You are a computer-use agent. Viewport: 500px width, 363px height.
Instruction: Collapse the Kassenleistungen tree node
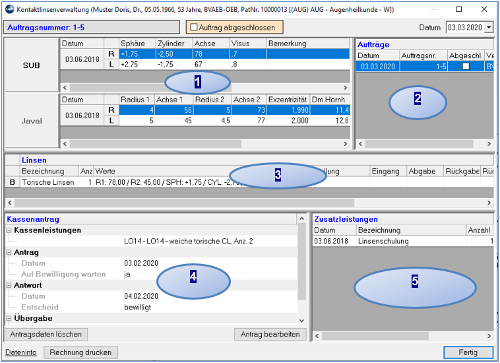click(x=9, y=230)
